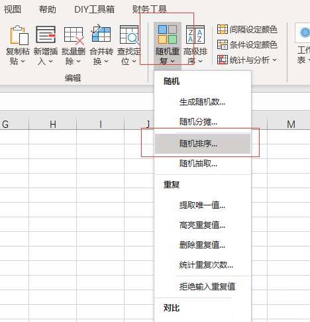Toggle 拒绝输入重复值 menu option
310x322 pixels.
point(203,287)
